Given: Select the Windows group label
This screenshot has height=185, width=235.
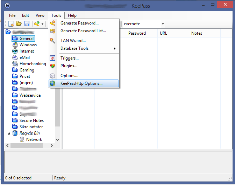Looking at the screenshot, I should (28, 45).
